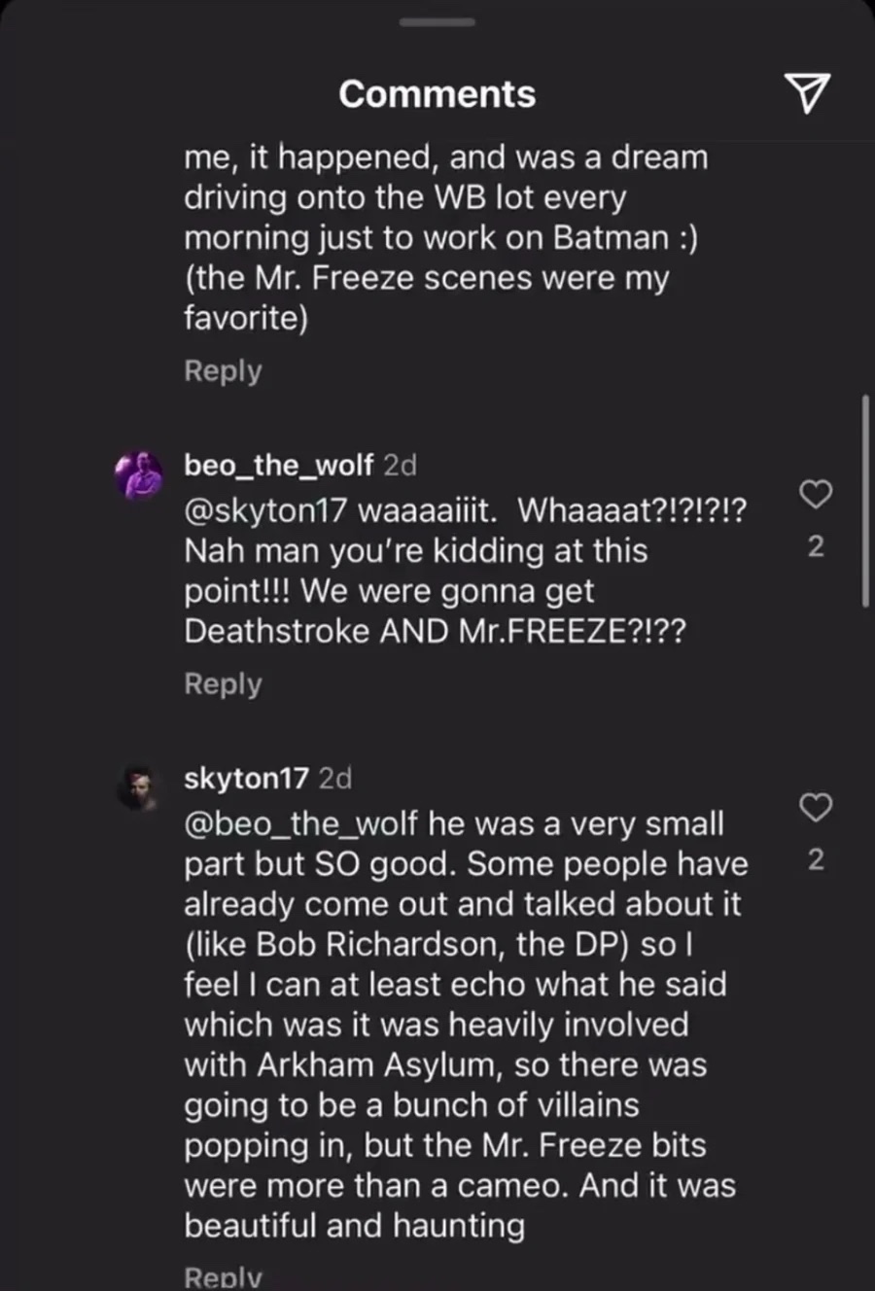The image size is (875, 1291).
Task: Open skyton17's profile picture
Action: point(139,786)
